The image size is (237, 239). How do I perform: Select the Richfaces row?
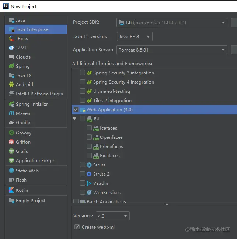(154, 156)
